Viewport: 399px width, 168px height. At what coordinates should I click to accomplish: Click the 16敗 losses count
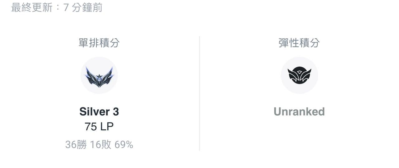pos(101,145)
